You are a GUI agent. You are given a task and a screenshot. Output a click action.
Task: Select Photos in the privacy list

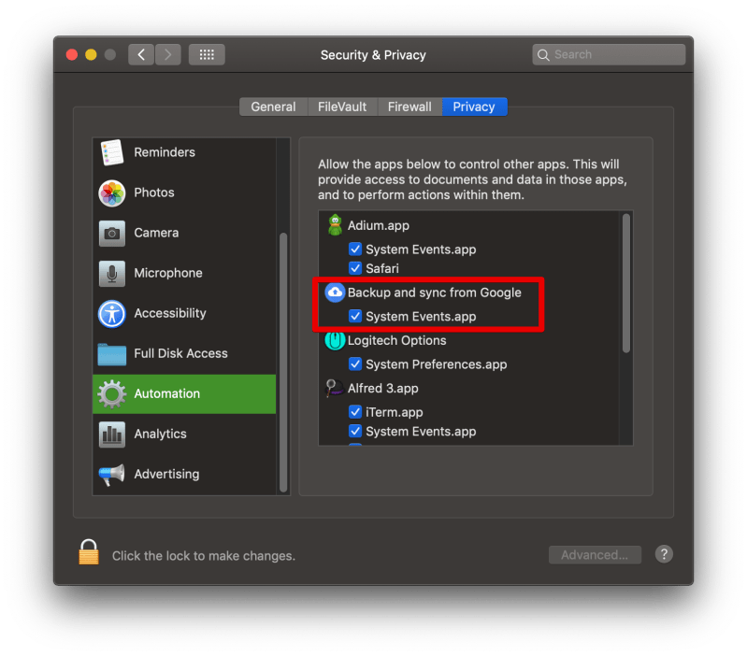[x=184, y=193]
